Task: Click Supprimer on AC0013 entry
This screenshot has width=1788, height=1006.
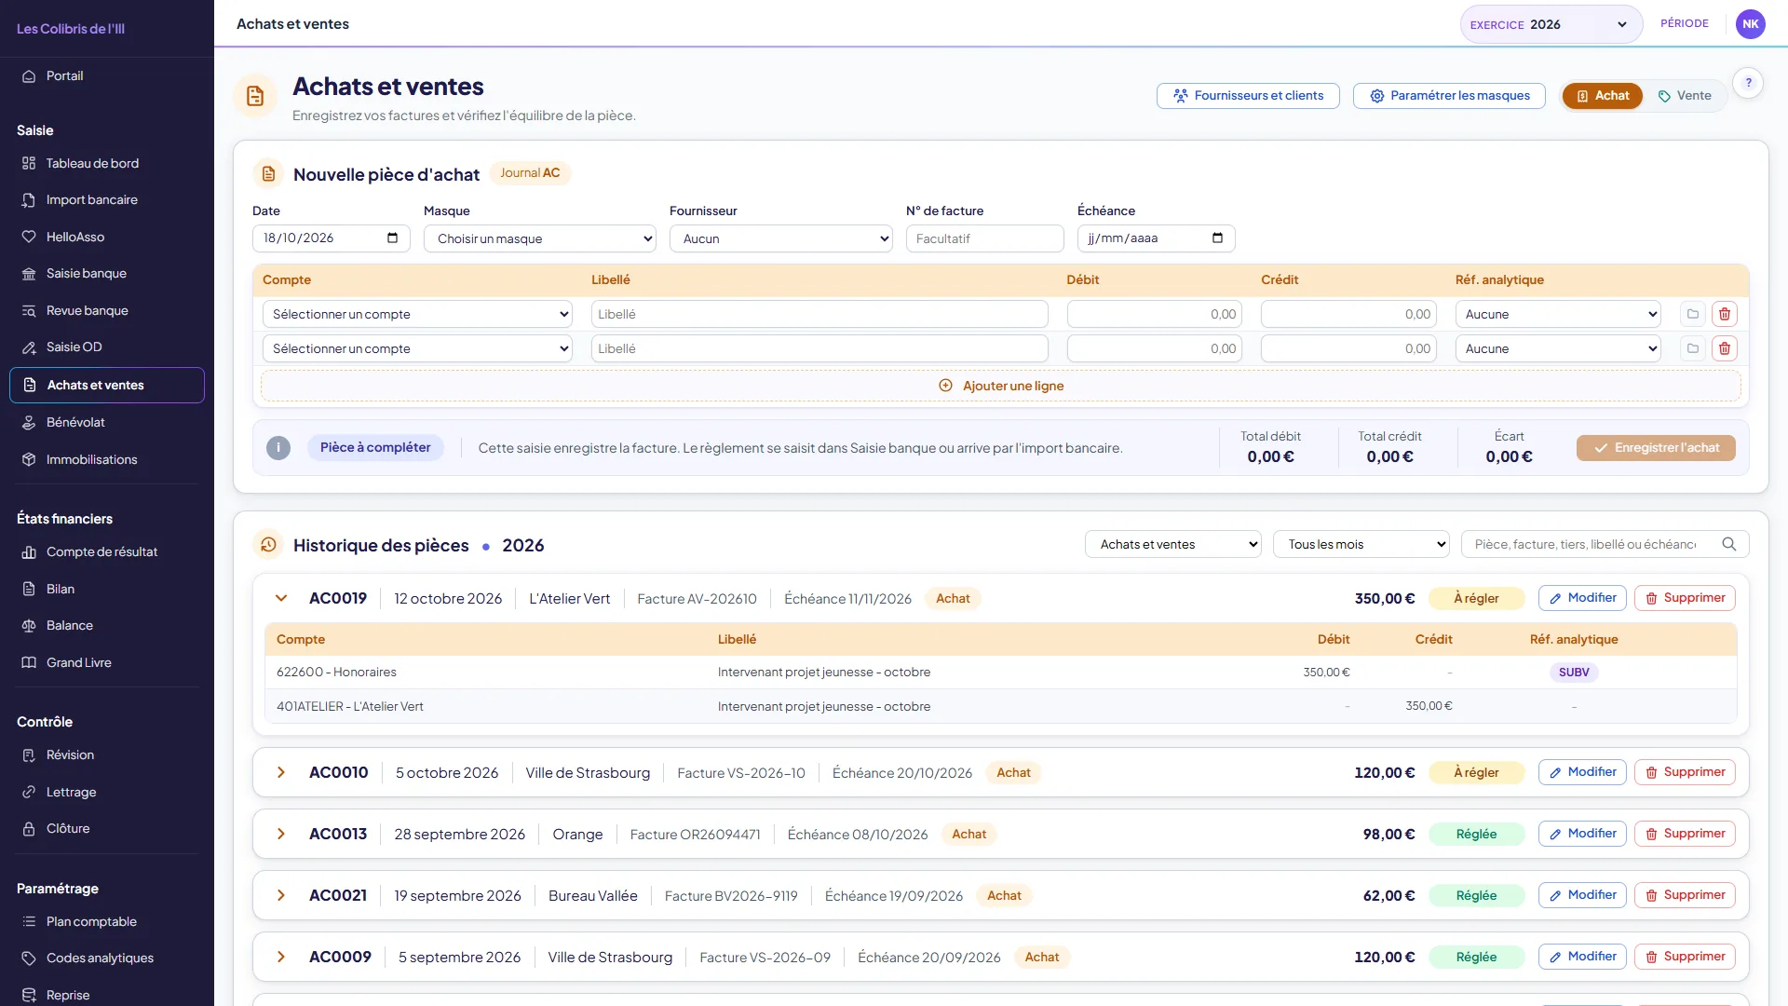Action: click(1685, 834)
